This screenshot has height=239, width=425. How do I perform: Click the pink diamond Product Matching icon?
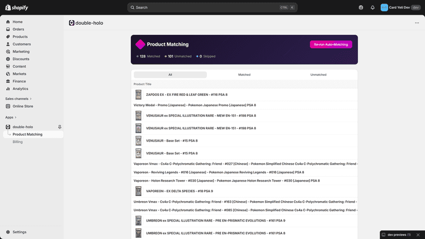pyautogui.click(x=140, y=45)
